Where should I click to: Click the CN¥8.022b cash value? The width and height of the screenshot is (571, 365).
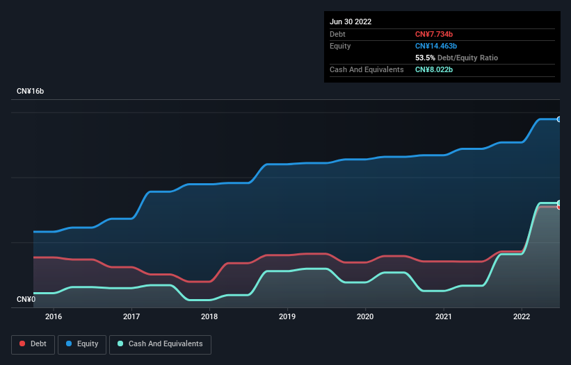click(x=434, y=69)
